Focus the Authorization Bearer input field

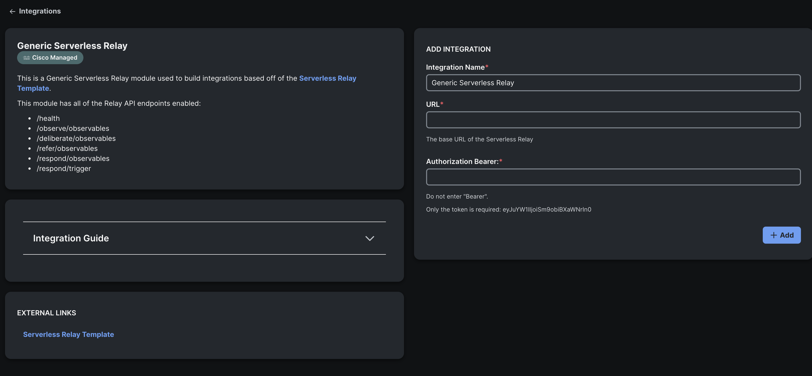coord(613,177)
